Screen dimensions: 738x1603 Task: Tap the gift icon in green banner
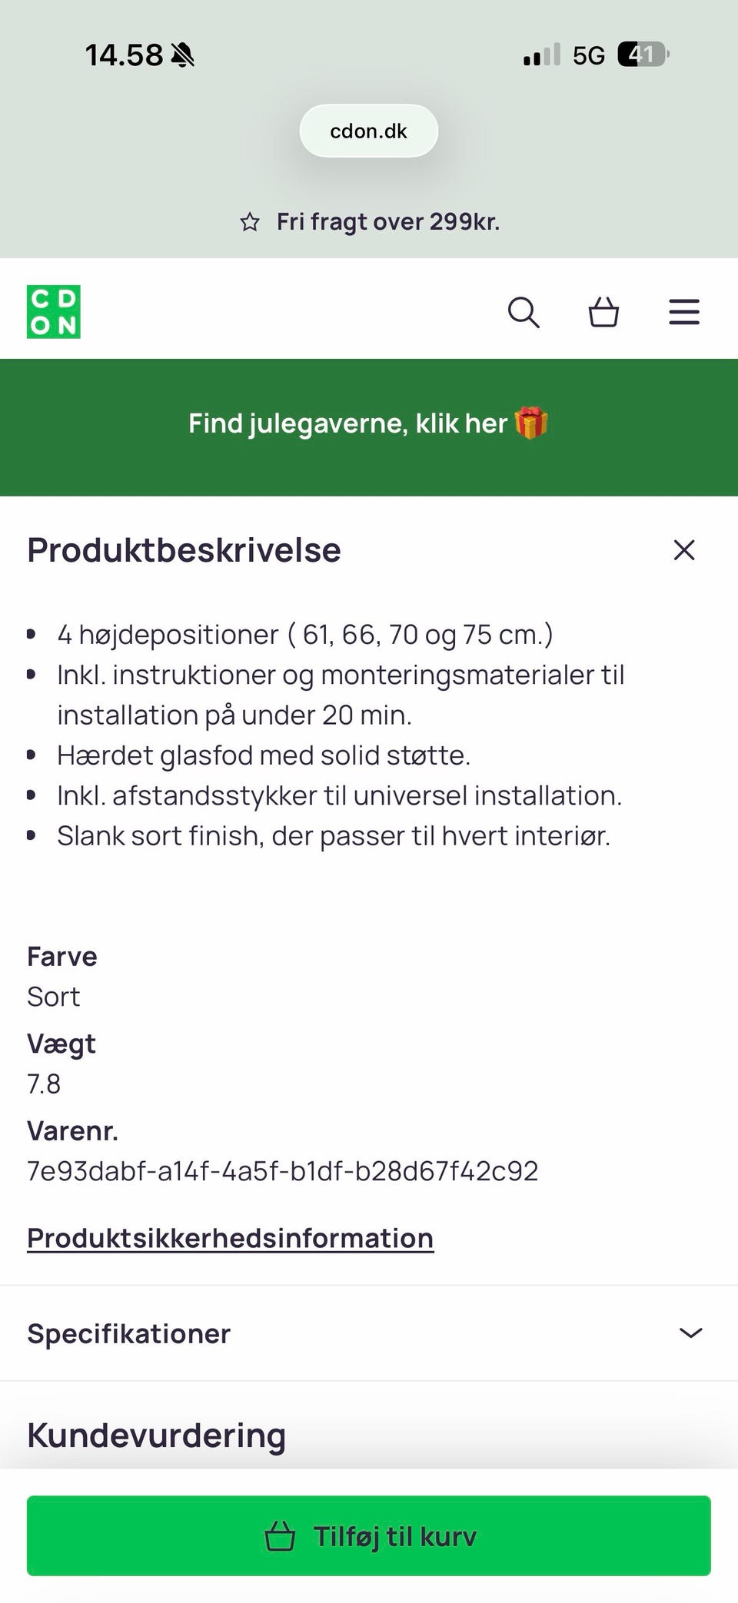(531, 423)
